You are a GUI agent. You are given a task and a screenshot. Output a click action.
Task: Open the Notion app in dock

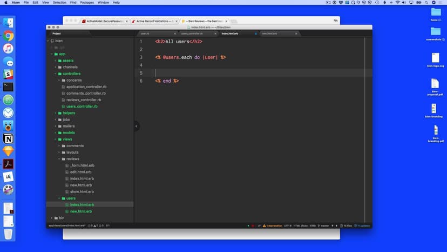point(8,138)
